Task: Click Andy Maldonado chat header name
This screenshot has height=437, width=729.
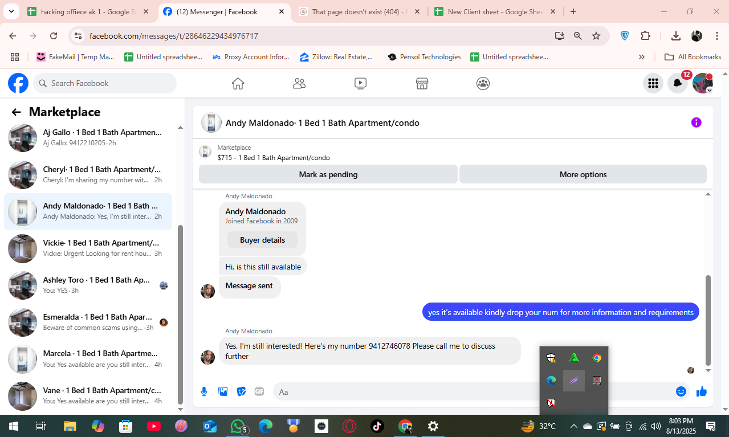Action: (323, 123)
